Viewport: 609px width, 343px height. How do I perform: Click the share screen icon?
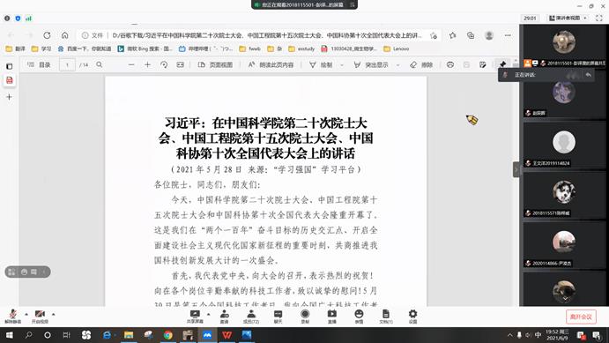point(195,317)
